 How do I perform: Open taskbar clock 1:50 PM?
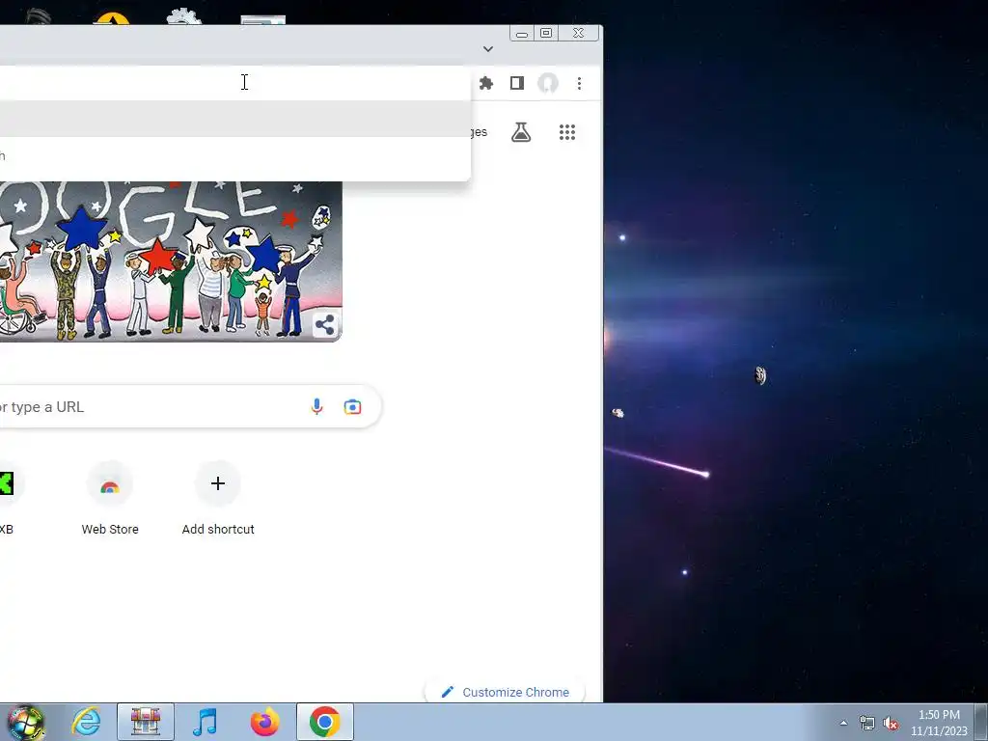pyautogui.click(x=939, y=723)
